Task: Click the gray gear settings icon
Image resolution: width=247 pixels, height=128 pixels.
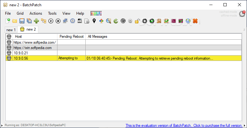Action: (x=130, y=21)
